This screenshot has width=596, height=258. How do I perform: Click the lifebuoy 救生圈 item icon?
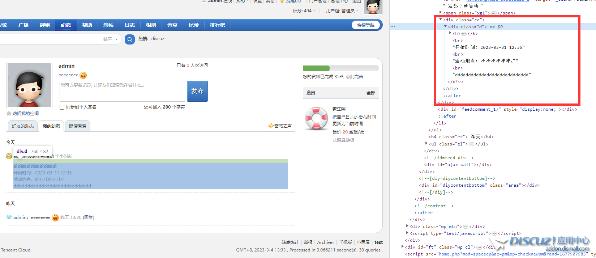[x=316, y=118]
